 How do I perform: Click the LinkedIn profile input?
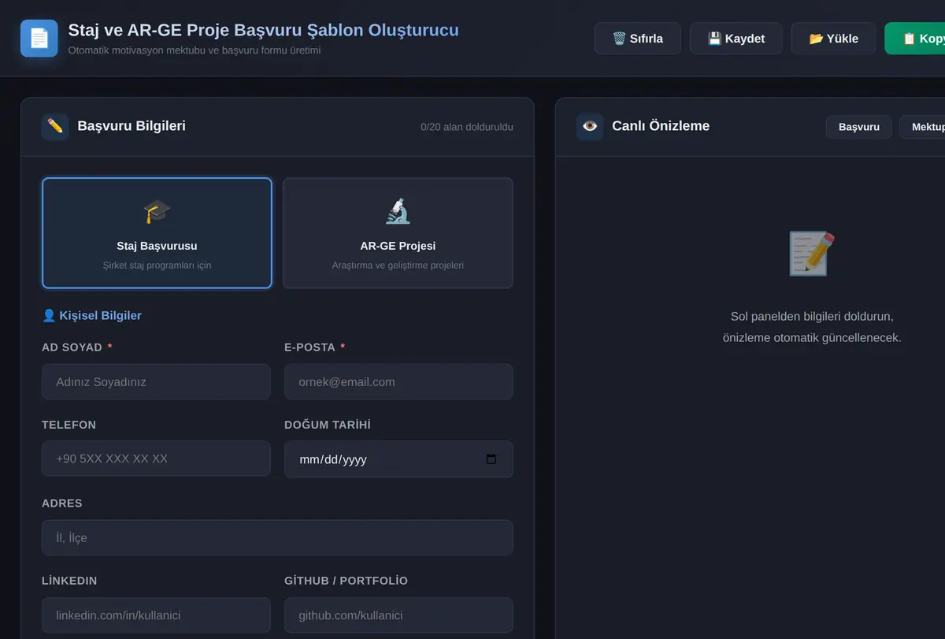[156, 615]
